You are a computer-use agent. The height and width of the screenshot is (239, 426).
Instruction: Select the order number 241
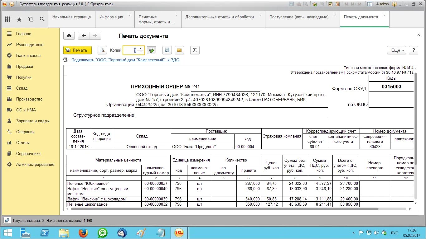pyautogui.click(x=196, y=87)
